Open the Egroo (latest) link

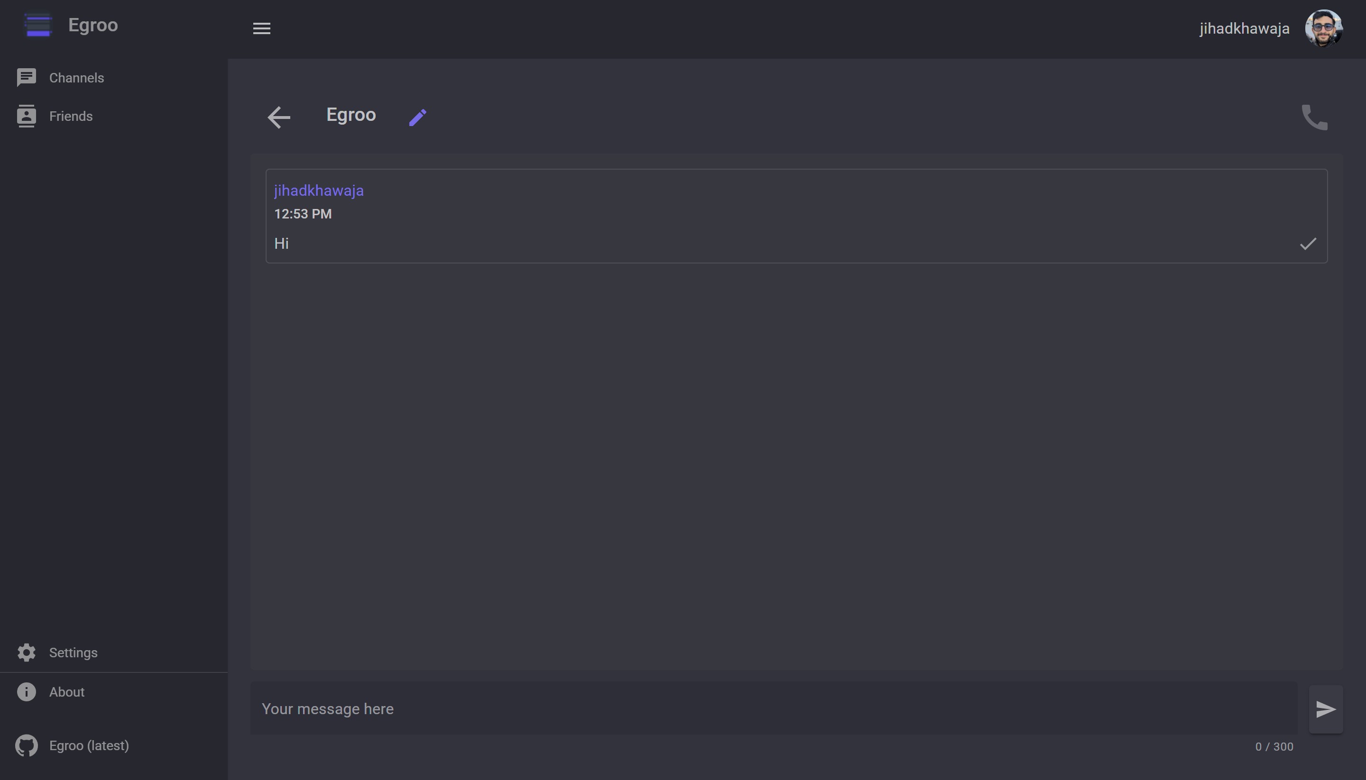coord(89,745)
